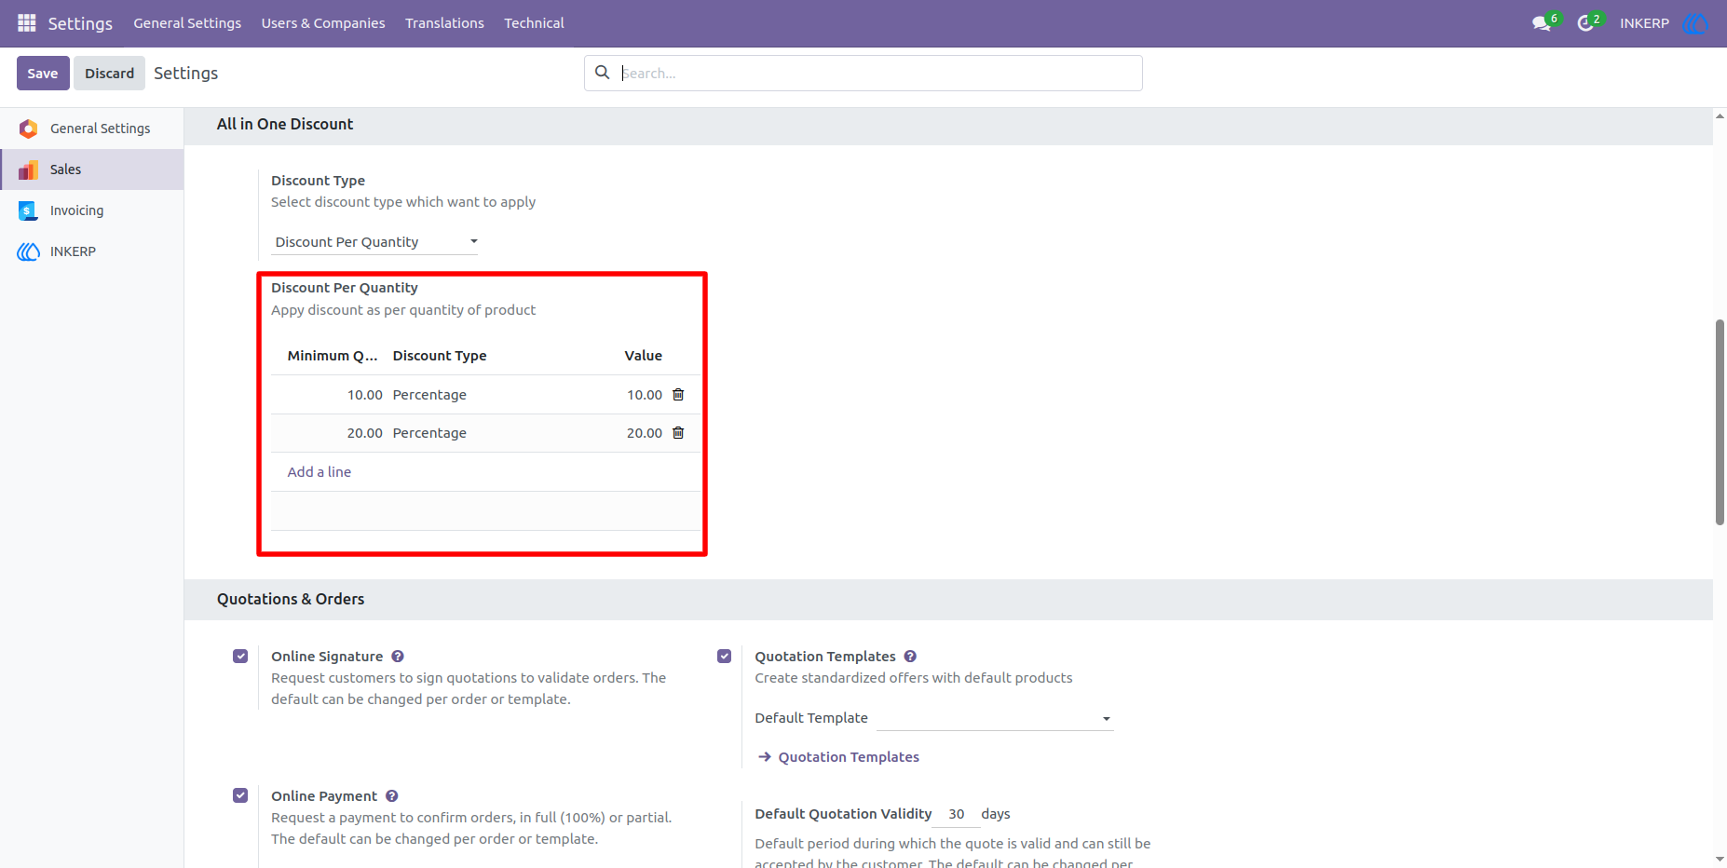Select the Invoicing settings tab
The height and width of the screenshot is (868, 1727).
[x=91, y=210]
